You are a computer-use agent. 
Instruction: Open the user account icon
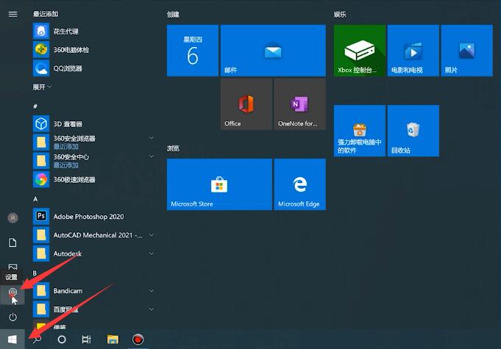point(13,218)
